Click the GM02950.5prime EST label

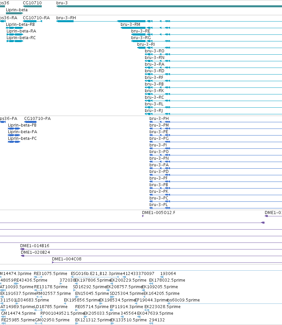click(52, 320)
